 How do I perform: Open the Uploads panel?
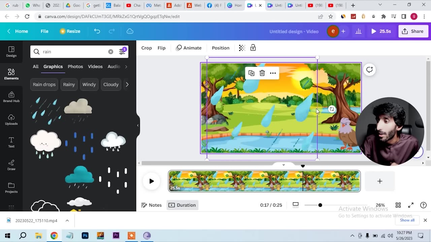pos(11,119)
